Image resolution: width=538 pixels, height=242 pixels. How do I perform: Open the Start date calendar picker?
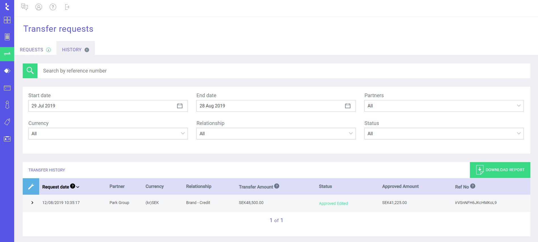tap(180, 106)
